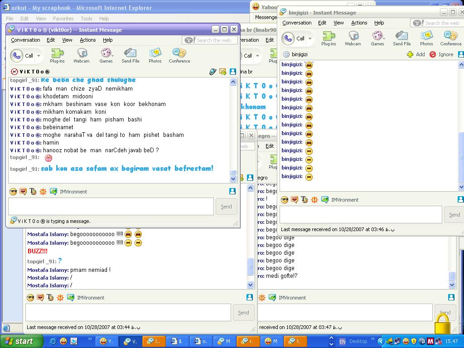Open text formatting options in the ViKT0o window
The height and width of the screenshot is (348, 464).
[33, 192]
